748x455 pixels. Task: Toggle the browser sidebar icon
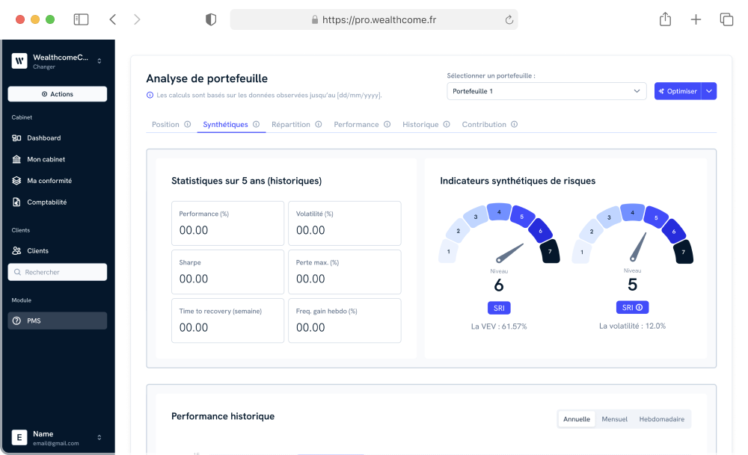pyautogui.click(x=81, y=19)
